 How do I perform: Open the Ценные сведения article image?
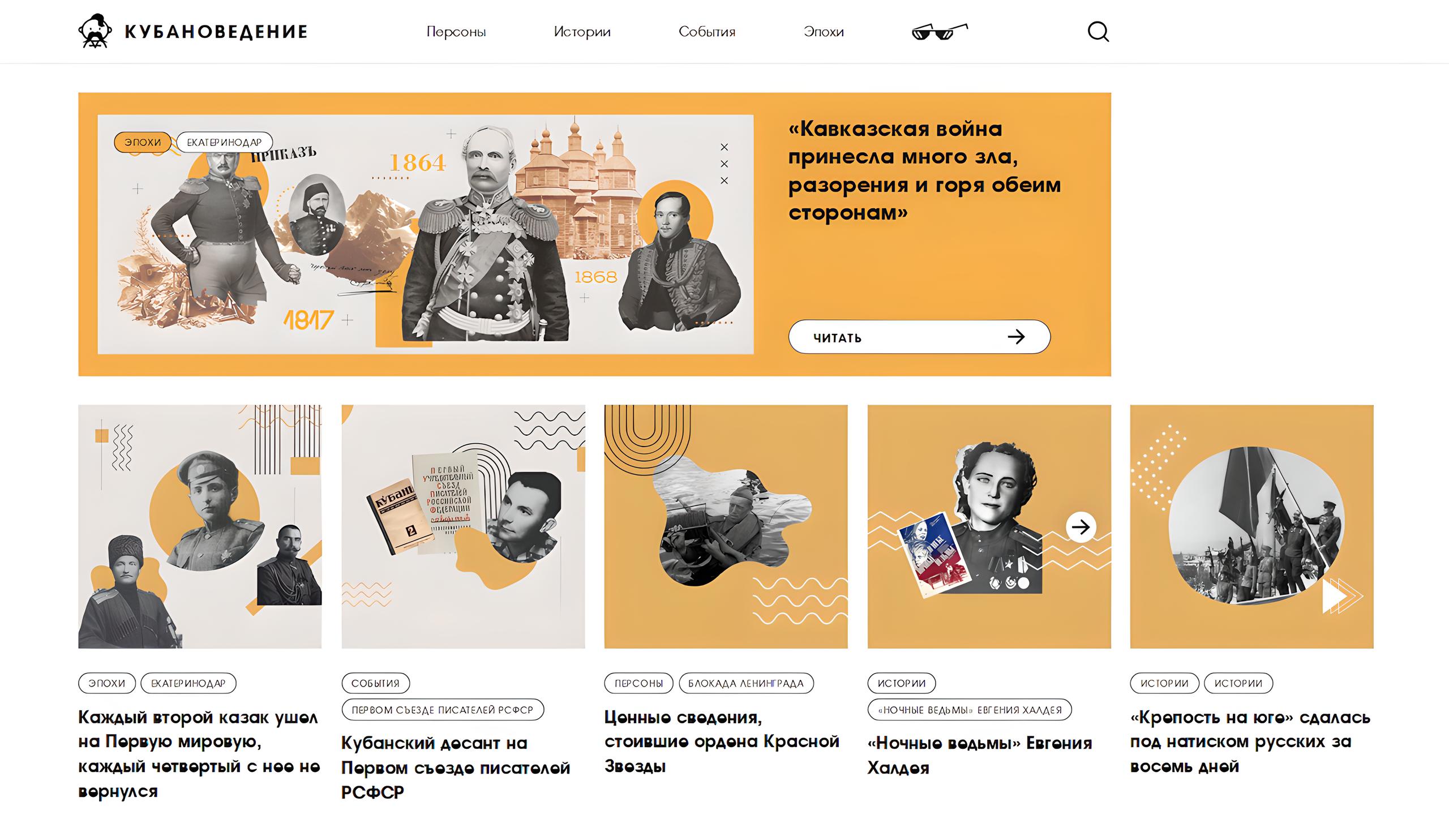pyautogui.click(x=726, y=526)
